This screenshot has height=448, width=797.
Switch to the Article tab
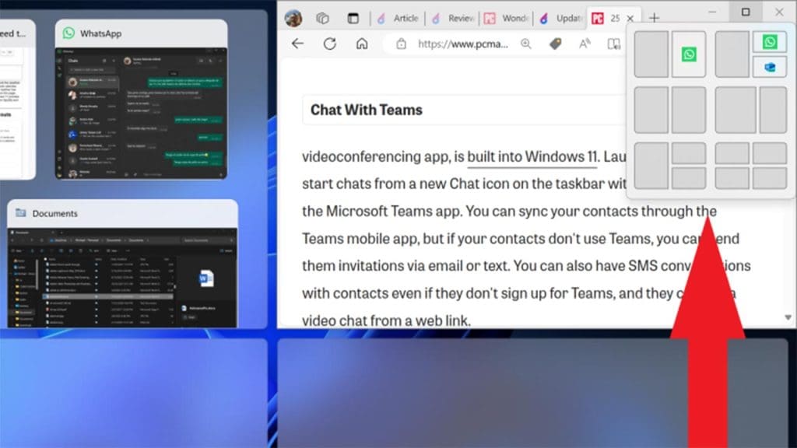tap(406, 17)
